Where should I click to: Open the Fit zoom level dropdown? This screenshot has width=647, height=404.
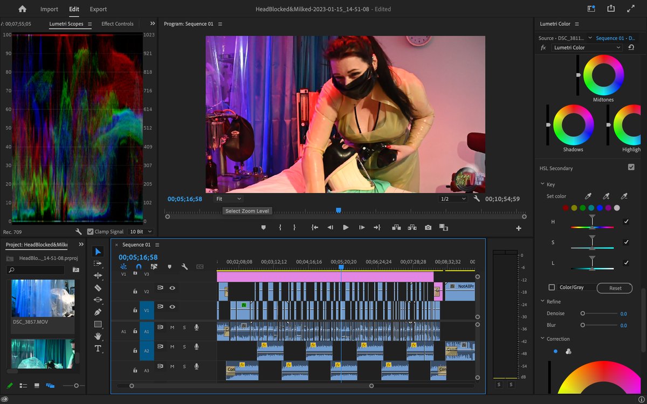(228, 199)
